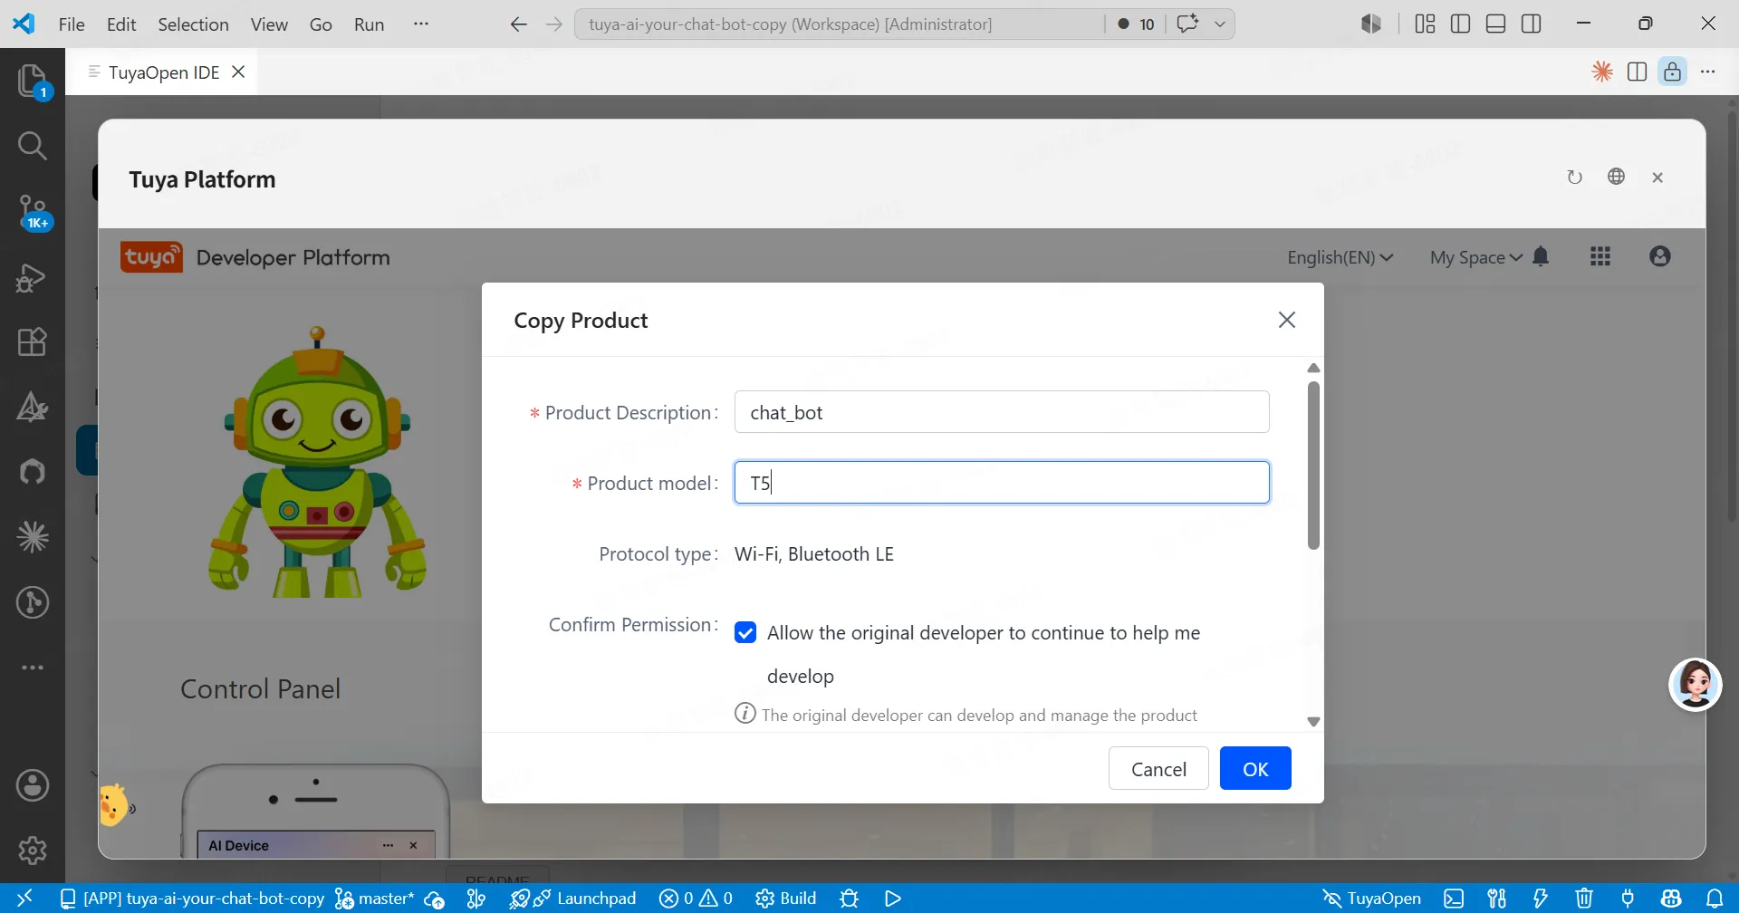Toggle the primary side bar

pos(1460,24)
